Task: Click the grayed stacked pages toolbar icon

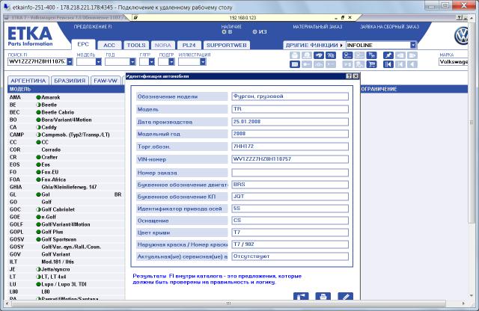Action: point(295,55)
